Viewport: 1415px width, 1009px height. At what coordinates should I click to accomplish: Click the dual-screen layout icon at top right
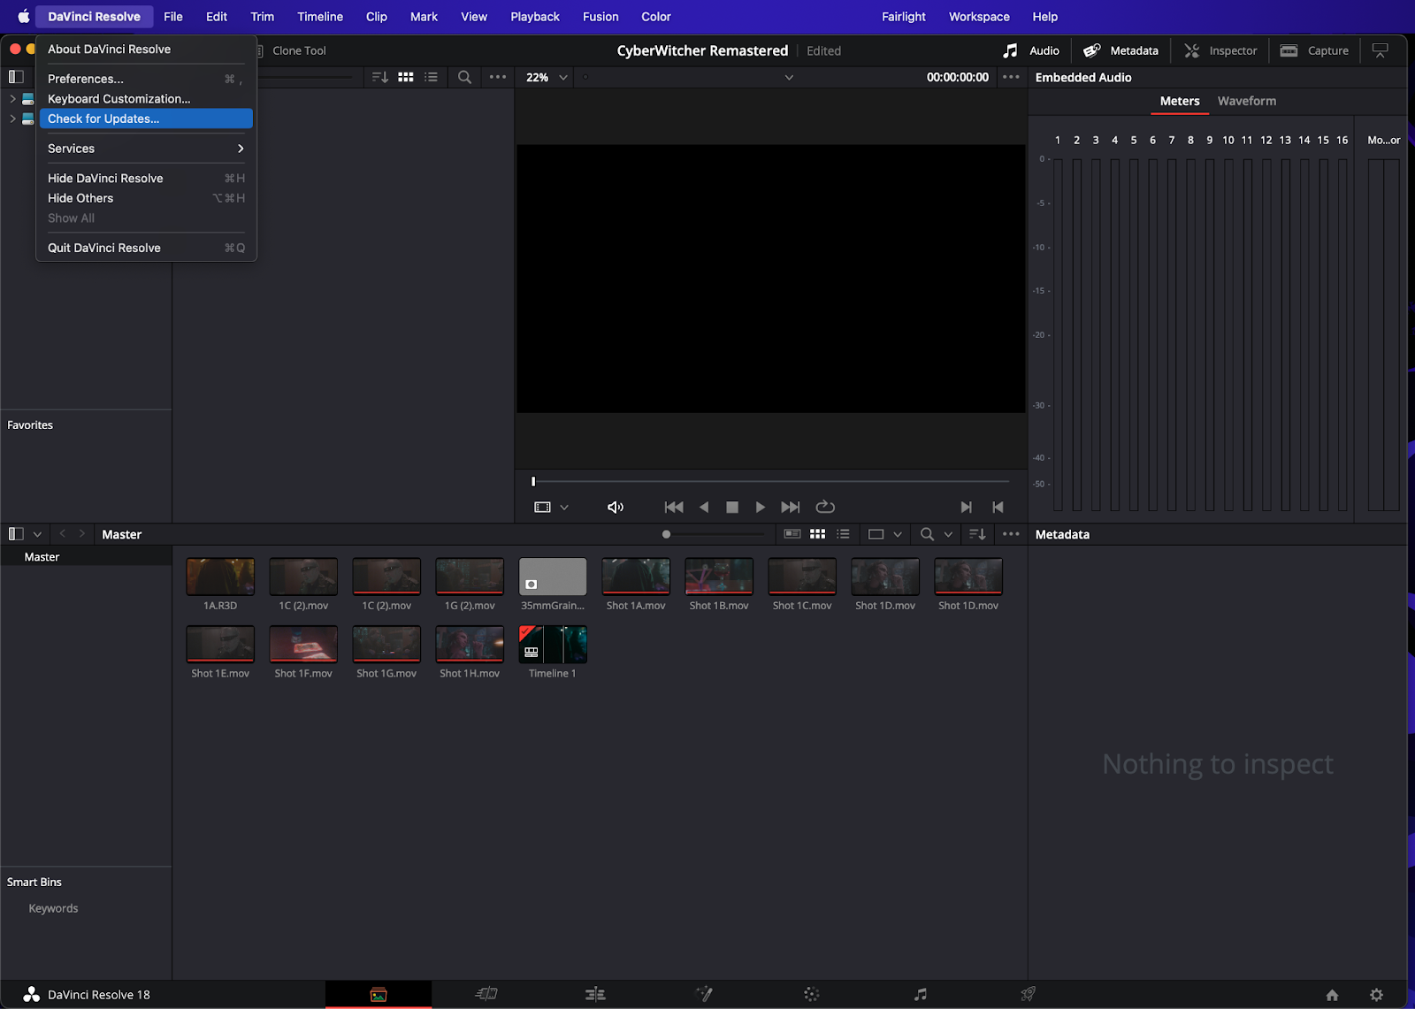1380,50
